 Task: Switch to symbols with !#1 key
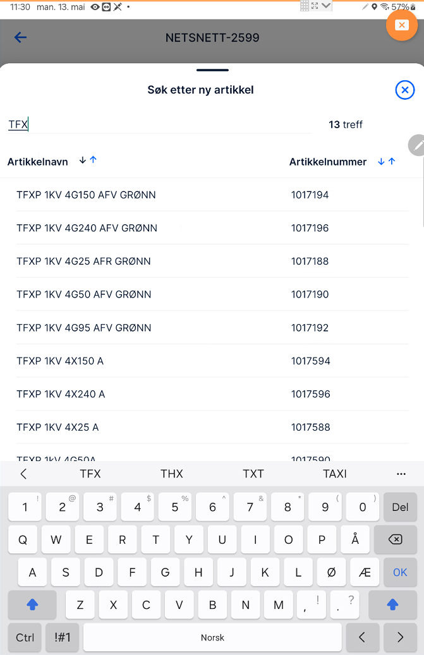[x=63, y=638]
